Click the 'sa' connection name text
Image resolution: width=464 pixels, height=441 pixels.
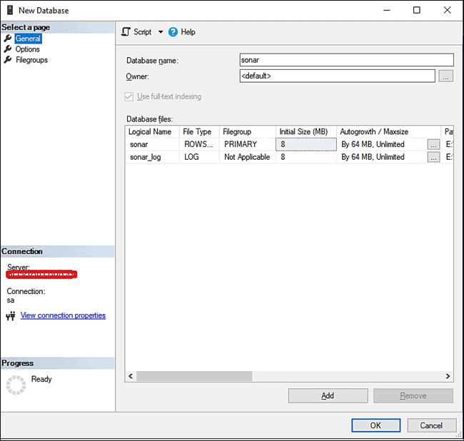pos(11,300)
